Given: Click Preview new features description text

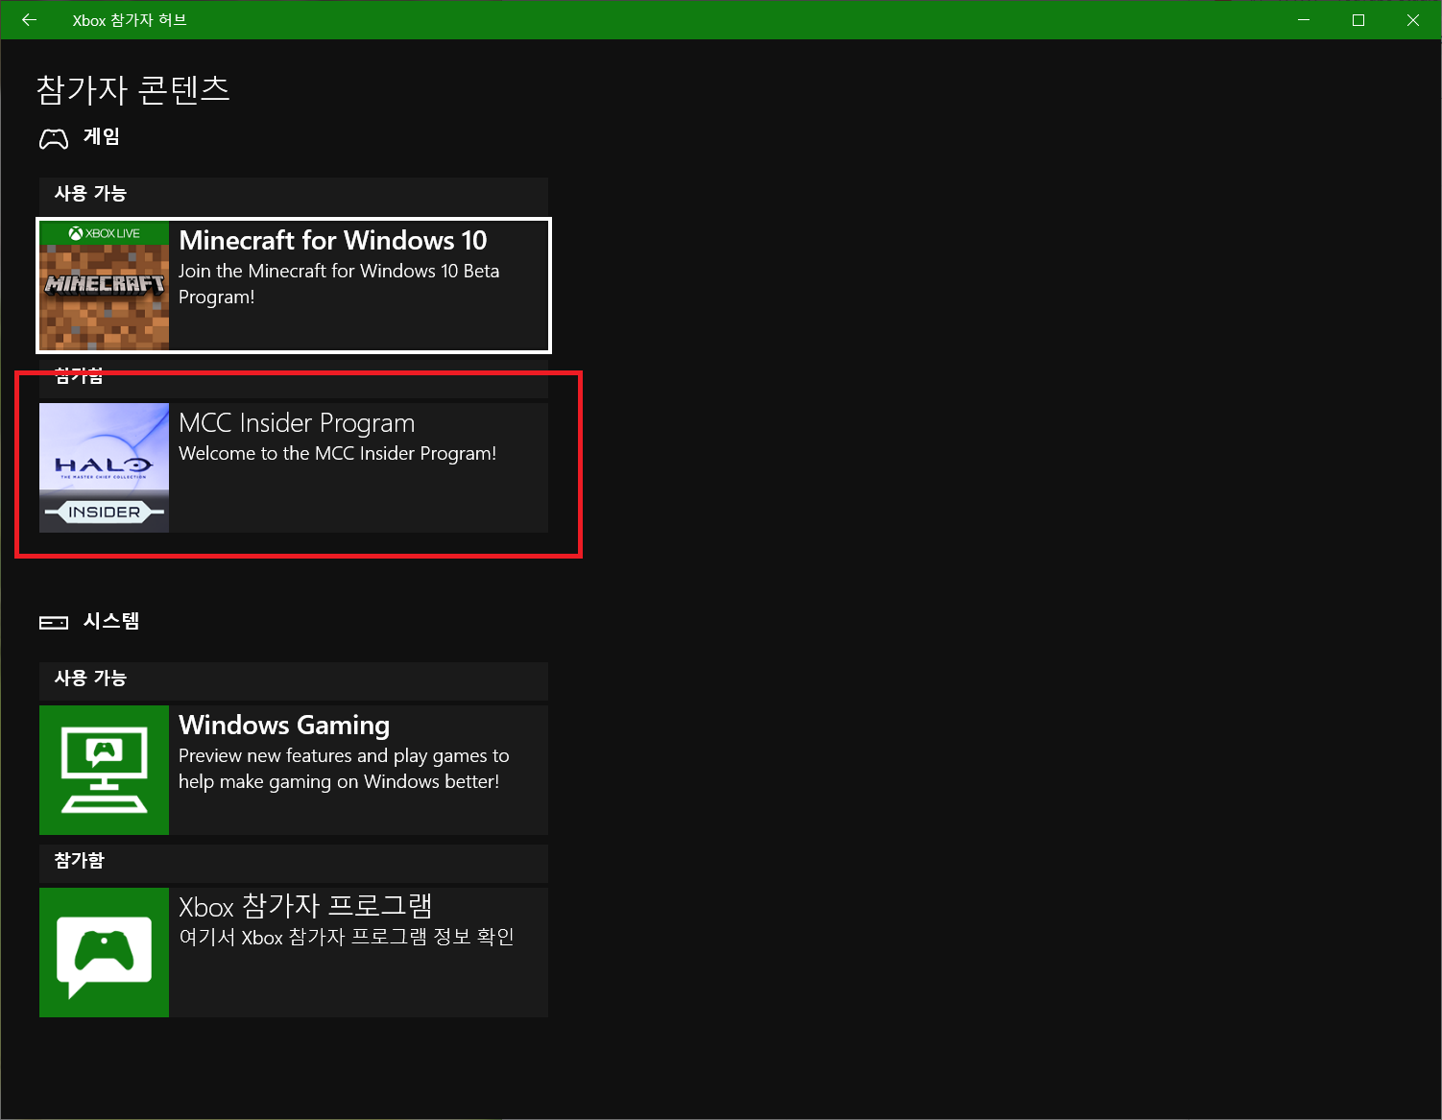Looking at the screenshot, I should [344, 769].
